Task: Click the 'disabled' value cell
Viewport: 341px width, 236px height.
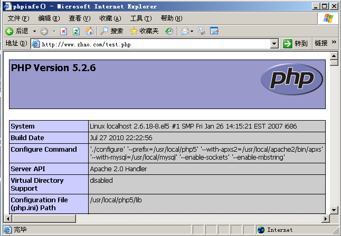Action: coord(207,184)
